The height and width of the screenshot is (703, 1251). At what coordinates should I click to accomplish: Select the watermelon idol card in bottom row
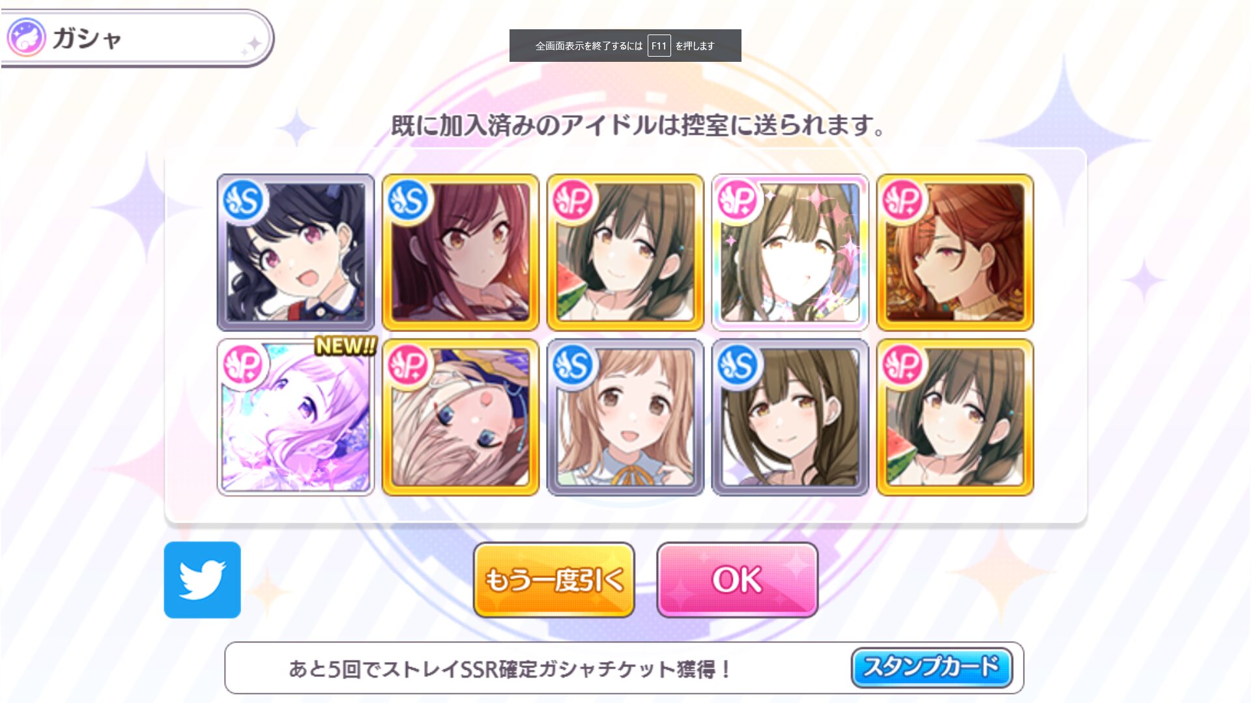pyautogui.click(x=955, y=417)
